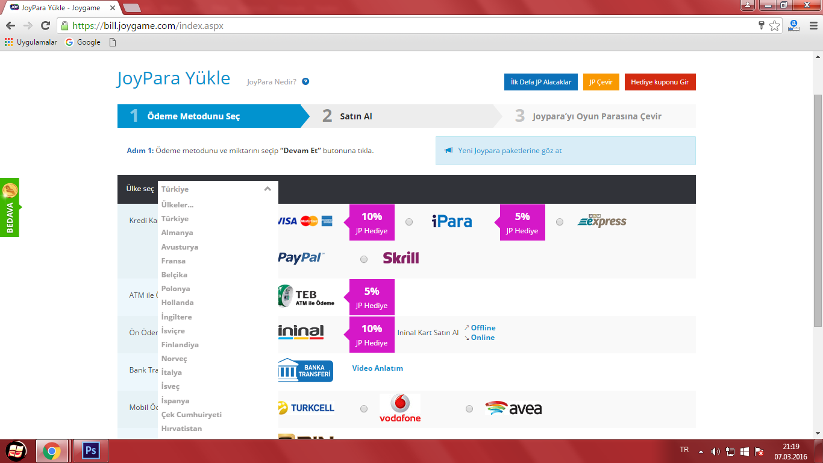
Task: Open the Google bookmark
Action: coord(83,42)
